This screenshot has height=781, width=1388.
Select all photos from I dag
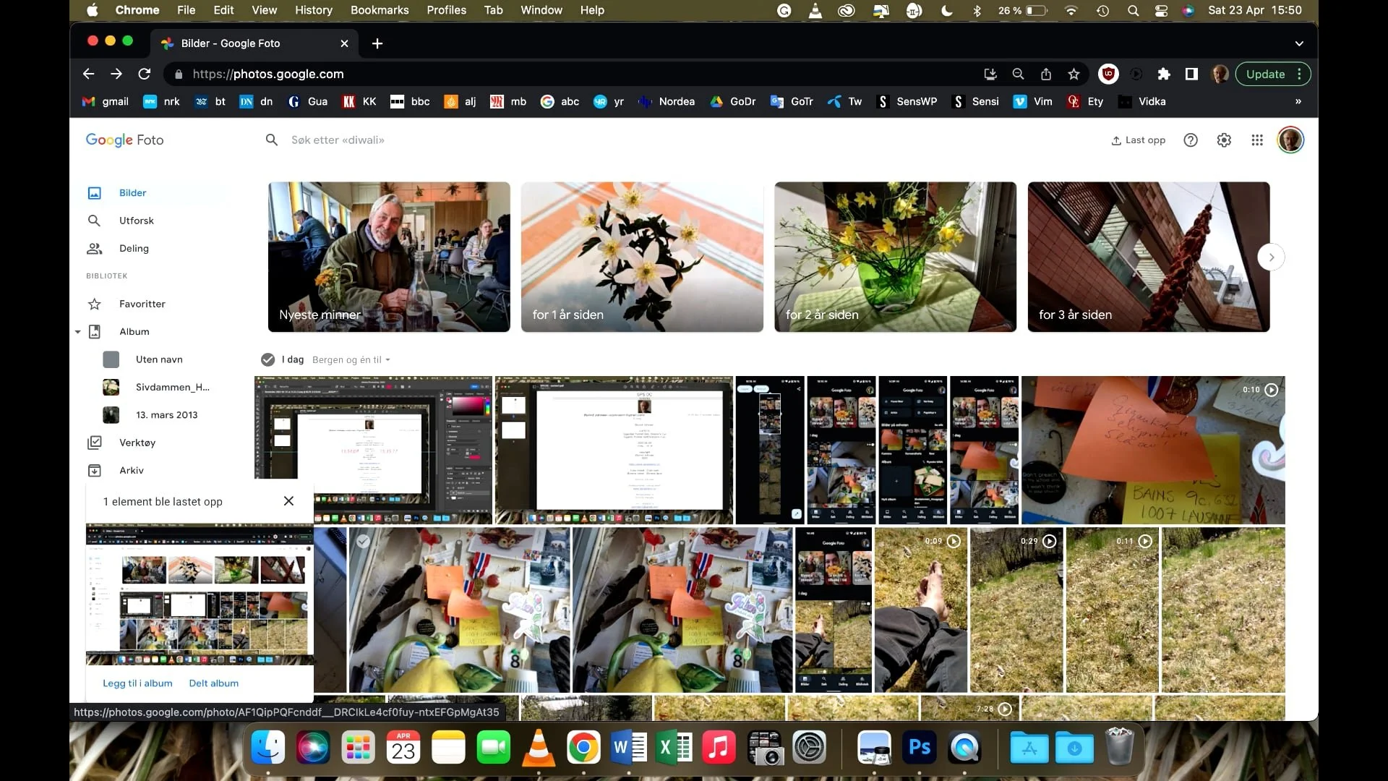coord(267,359)
